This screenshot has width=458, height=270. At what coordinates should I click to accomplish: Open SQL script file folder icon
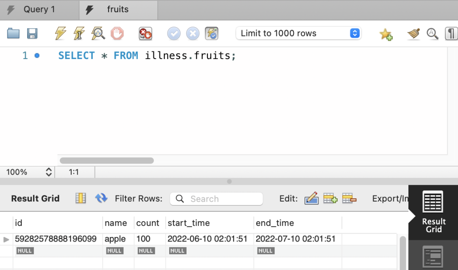click(x=13, y=34)
